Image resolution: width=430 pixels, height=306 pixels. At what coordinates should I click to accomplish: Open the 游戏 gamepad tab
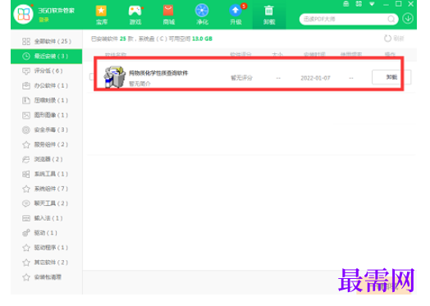tap(135, 15)
